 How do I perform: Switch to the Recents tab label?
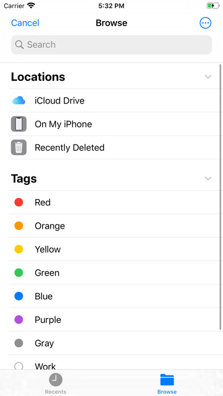(x=56, y=392)
